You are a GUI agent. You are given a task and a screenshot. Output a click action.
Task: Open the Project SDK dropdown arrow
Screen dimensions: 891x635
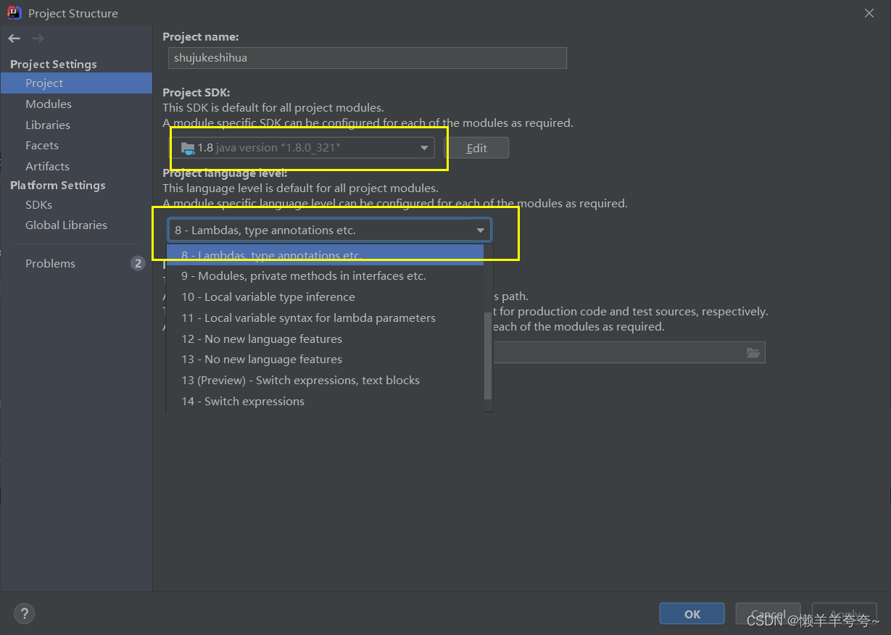pos(425,147)
